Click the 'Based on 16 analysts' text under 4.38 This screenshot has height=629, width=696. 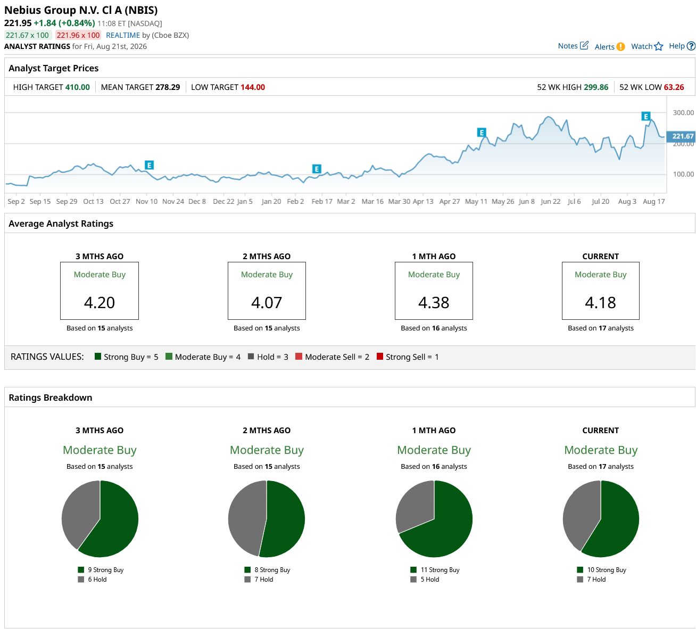coord(434,328)
